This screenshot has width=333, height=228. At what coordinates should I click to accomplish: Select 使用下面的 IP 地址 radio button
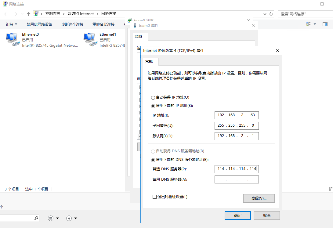(153, 106)
